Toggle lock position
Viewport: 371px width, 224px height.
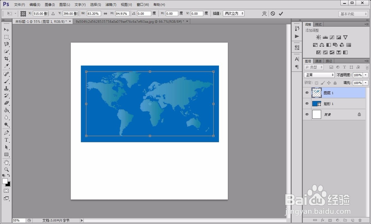(329, 83)
